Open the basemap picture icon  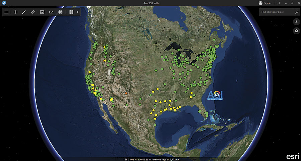coord(42,12)
